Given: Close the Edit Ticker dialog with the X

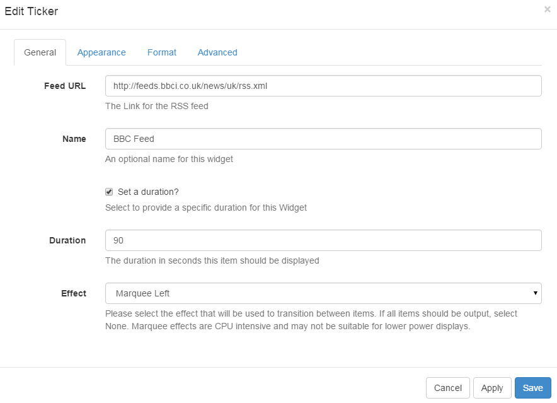Looking at the screenshot, I should pos(547,9).
